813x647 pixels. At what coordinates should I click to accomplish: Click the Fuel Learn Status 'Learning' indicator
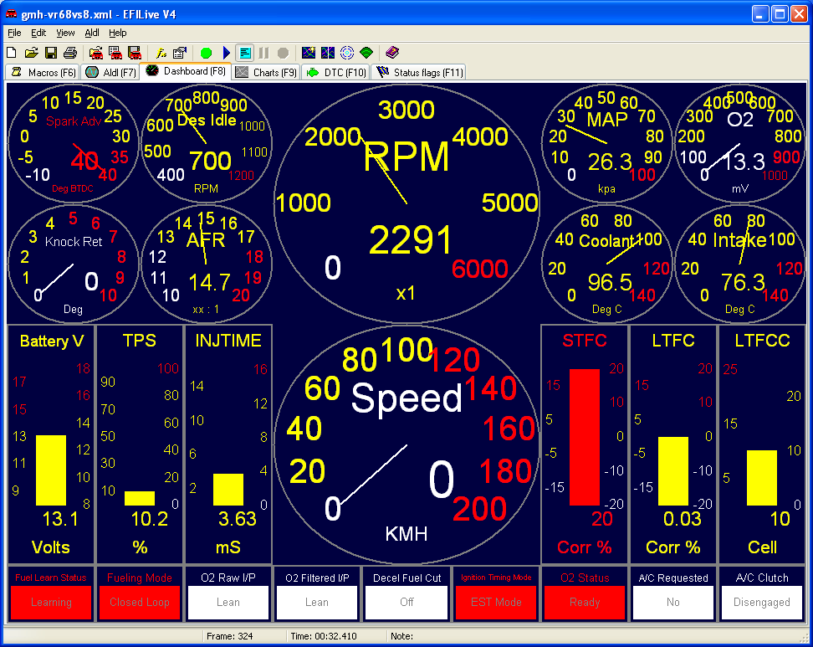[x=51, y=602]
